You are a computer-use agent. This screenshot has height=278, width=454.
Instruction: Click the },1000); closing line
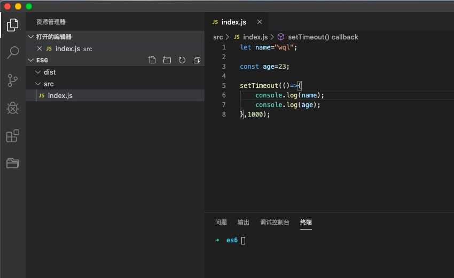255,115
